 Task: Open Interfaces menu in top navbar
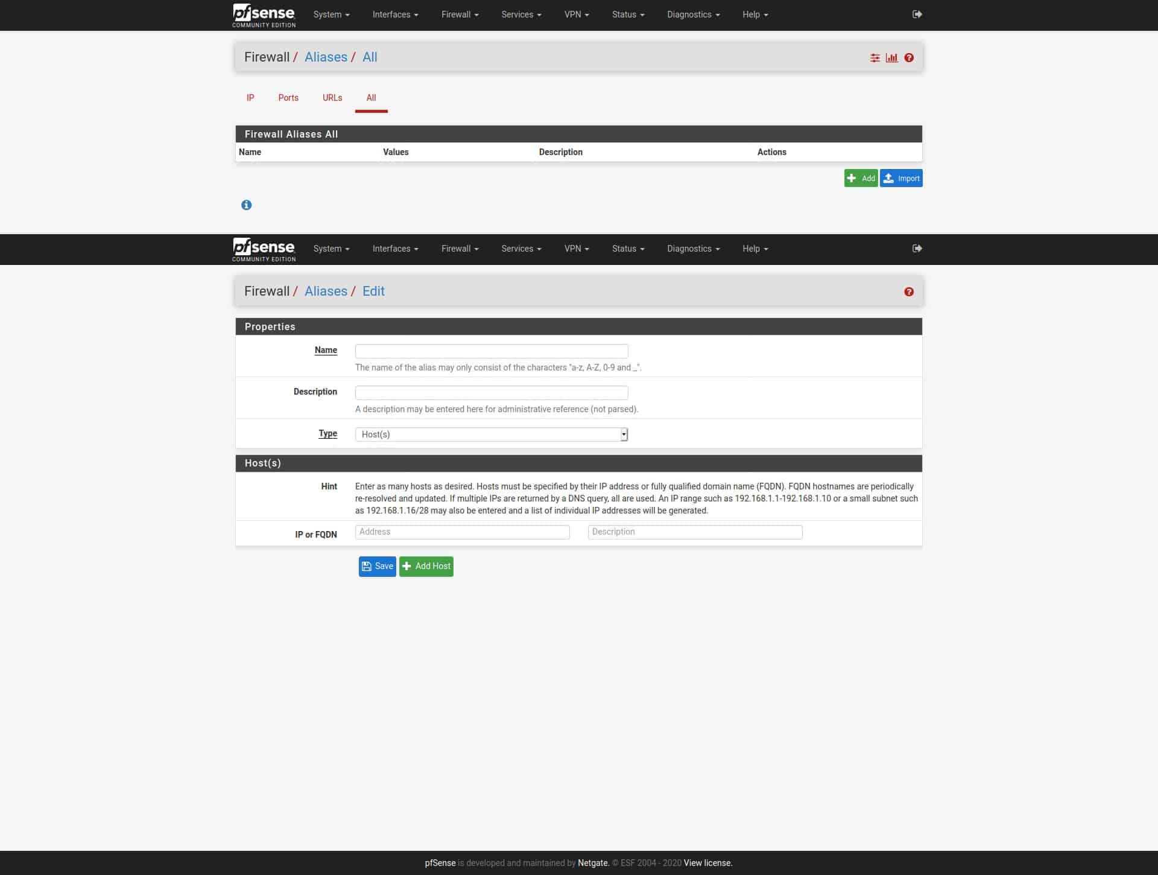tap(395, 14)
